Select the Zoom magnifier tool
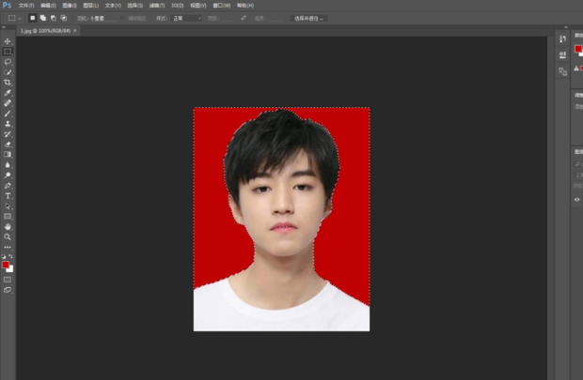 (x=8, y=236)
